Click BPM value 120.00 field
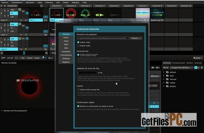Viewport: 204px width, 133px height. click(x=10, y=58)
